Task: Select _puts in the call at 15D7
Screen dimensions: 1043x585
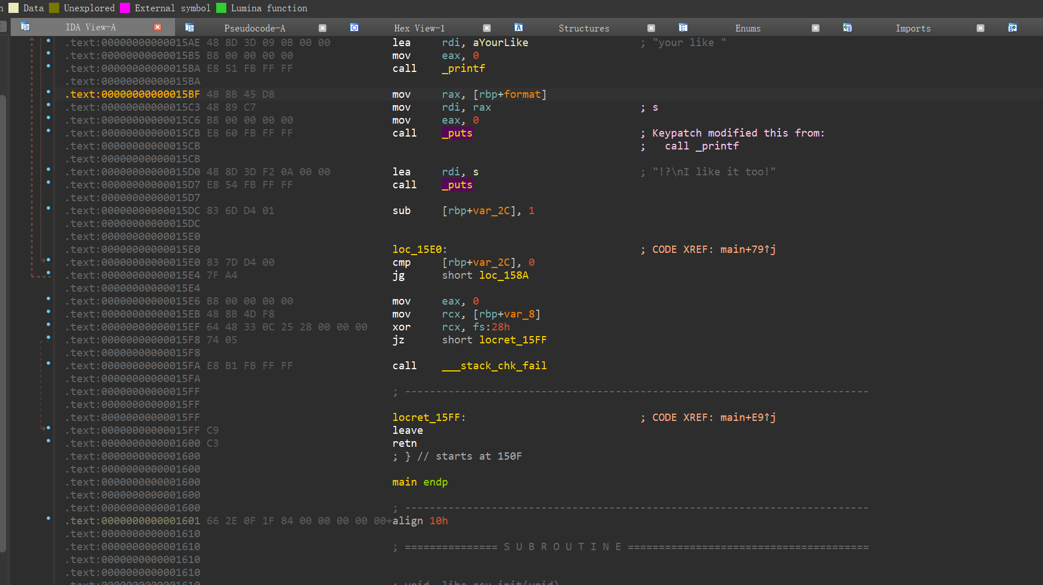Action: point(457,185)
